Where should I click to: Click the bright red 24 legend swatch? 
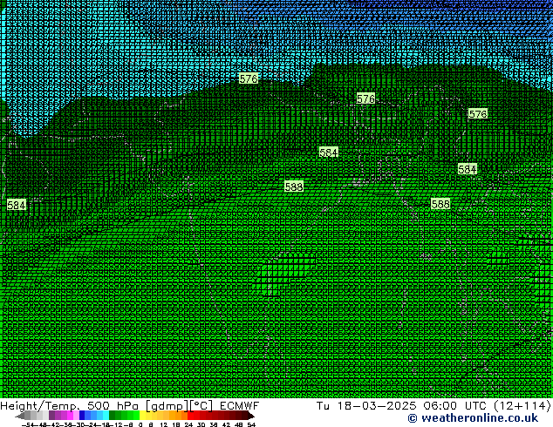coord(190,416)
